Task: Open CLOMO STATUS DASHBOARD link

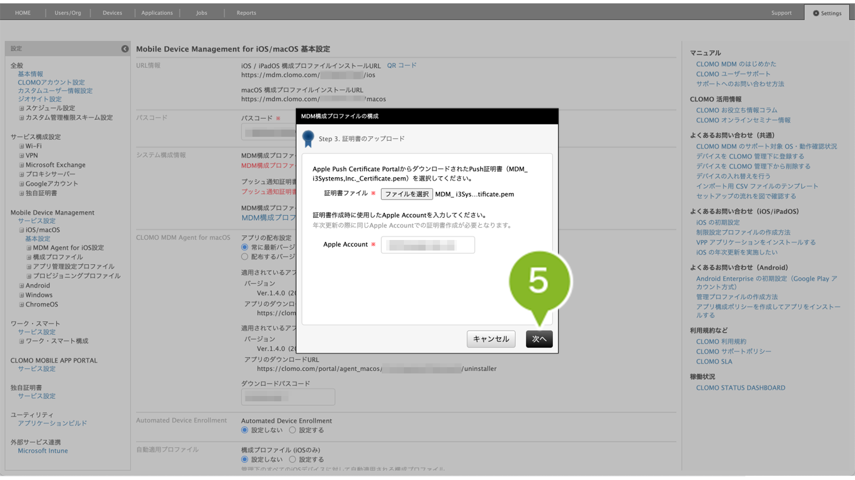Action: 740,388
